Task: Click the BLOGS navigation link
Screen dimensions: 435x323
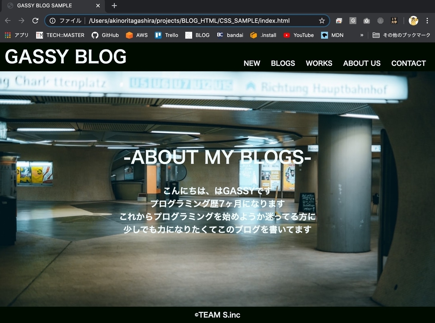Action: 283,63
